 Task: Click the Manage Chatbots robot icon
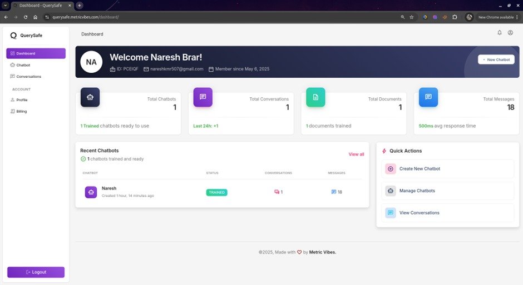click(x=391, y=191)
